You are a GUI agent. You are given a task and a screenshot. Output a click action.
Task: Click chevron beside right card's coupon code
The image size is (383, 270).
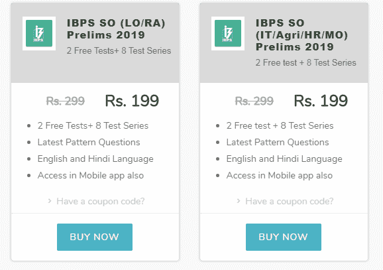tap(239, 201)
